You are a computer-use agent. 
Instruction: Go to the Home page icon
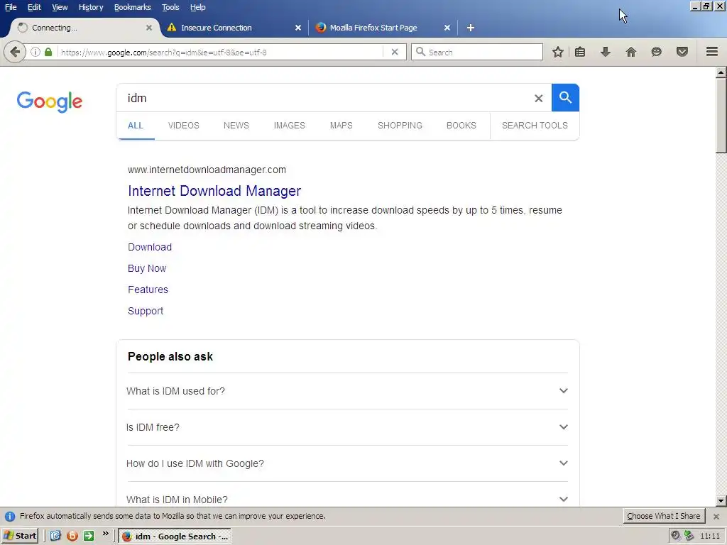click(x=631, y=52)
